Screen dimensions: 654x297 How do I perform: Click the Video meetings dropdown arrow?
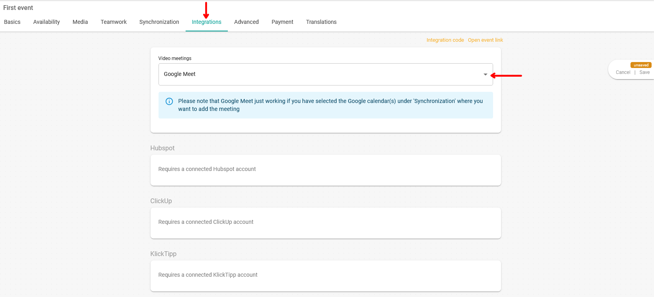click(486, 74)
